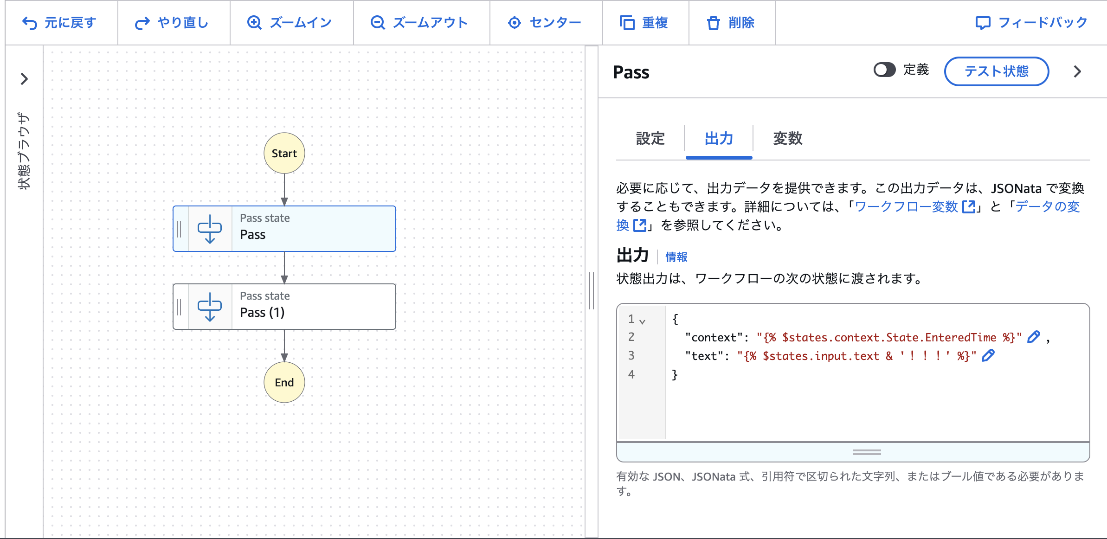Image resolution: width=1107 pixels, height=539 pixels.
Task: Delete the selected state with 削除 trash icon
Action: click(x=714, y=22)
